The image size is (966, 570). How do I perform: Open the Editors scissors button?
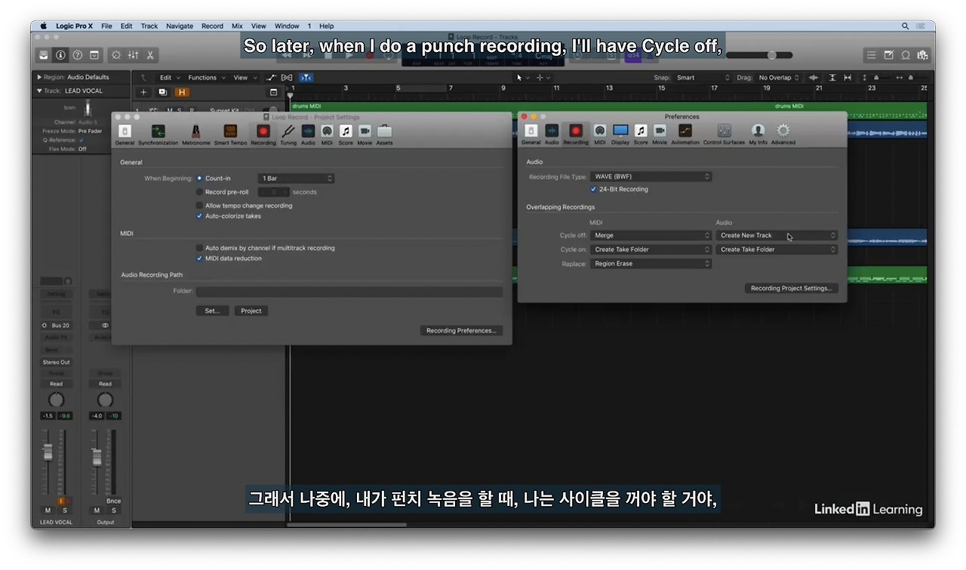[150, 55]
